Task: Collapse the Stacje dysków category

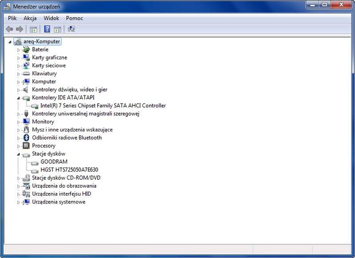Action: pos(18,154)
